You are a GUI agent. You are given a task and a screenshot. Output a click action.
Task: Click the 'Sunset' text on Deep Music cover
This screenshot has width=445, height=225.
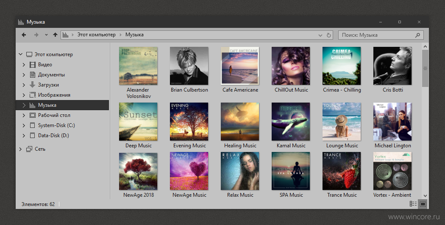point(140,115)
